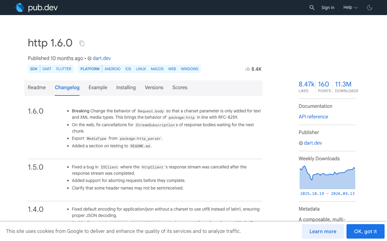The height and width of the screenshot is (241, 387).
Task: Click the 8.4K like count
Action: (256, 69)
